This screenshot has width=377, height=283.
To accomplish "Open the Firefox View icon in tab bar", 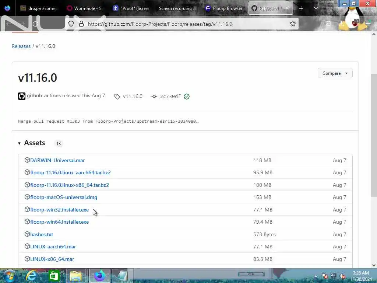I will 7,8.
